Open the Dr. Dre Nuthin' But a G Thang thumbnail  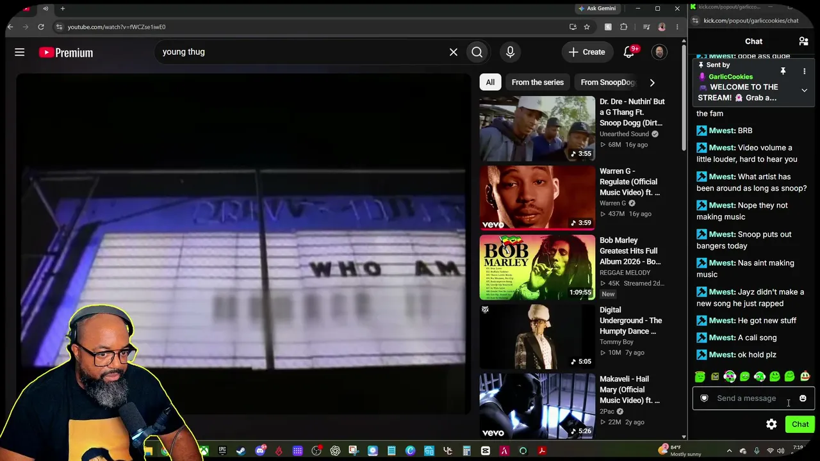537,129
